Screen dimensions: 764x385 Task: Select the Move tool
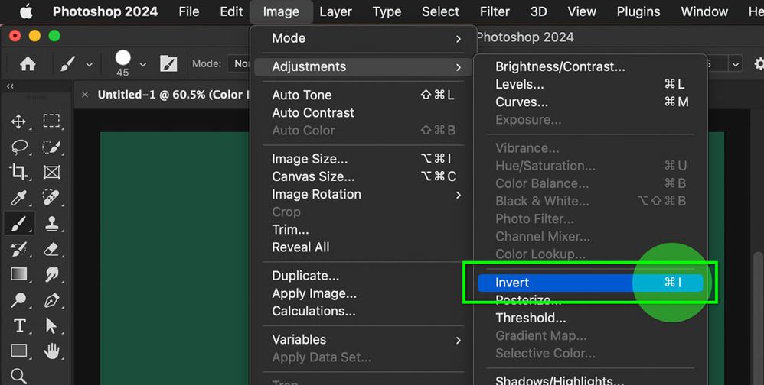(18, 121)
